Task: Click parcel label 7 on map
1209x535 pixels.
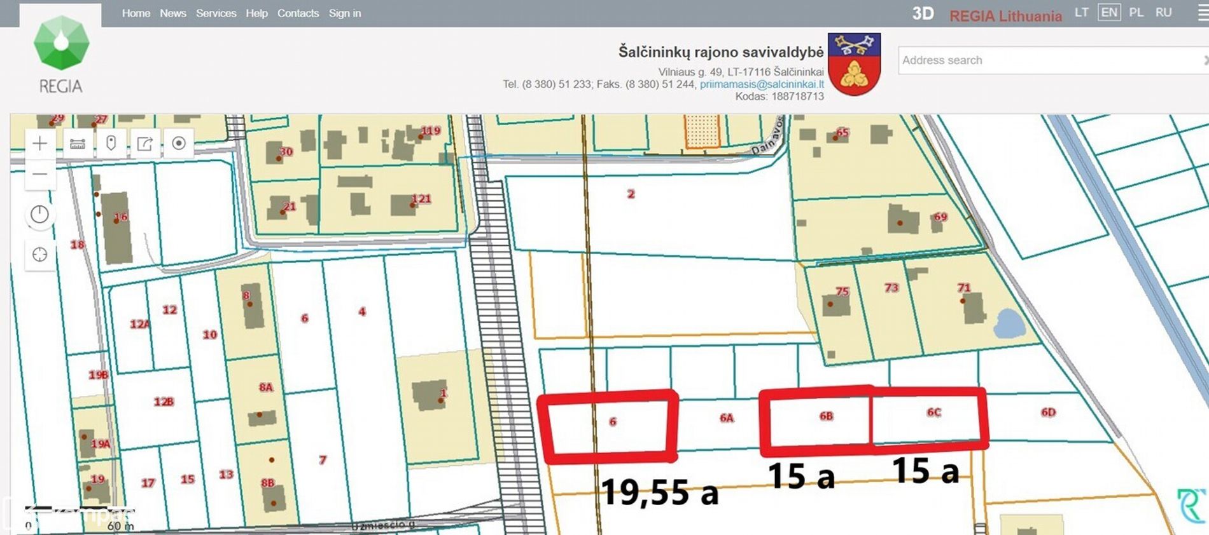Action: point(323,460)
